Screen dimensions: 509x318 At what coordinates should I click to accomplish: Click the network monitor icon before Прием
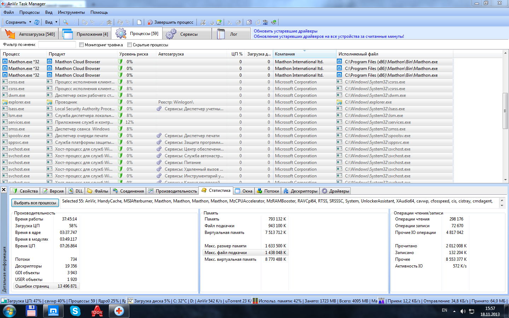pyautogui.click(x=381, y=301)
